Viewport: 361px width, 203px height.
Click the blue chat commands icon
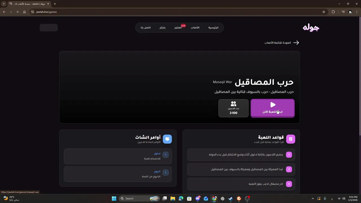tap(167, 139)
